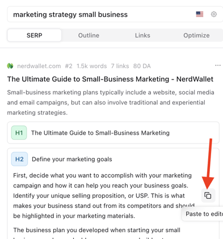Viewport: 223px width, 239px height.
Task: Open The Ultimate Guide NerdWallet result title
Action: coord(110,79)
